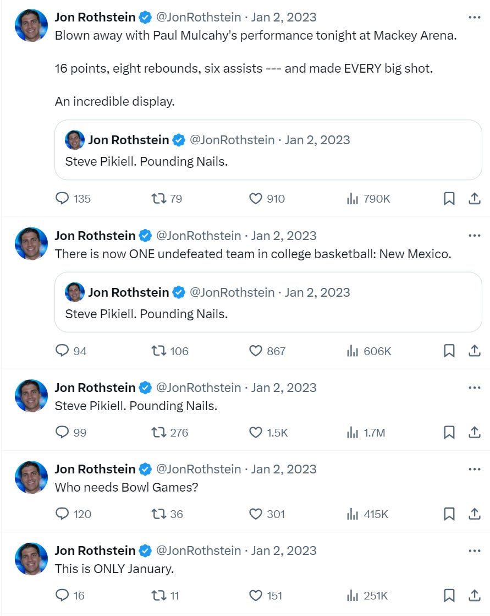Like the "Steve Pikiell. Pounding Nails." tweet
490x616 pixels.
(x=256, y=433)
